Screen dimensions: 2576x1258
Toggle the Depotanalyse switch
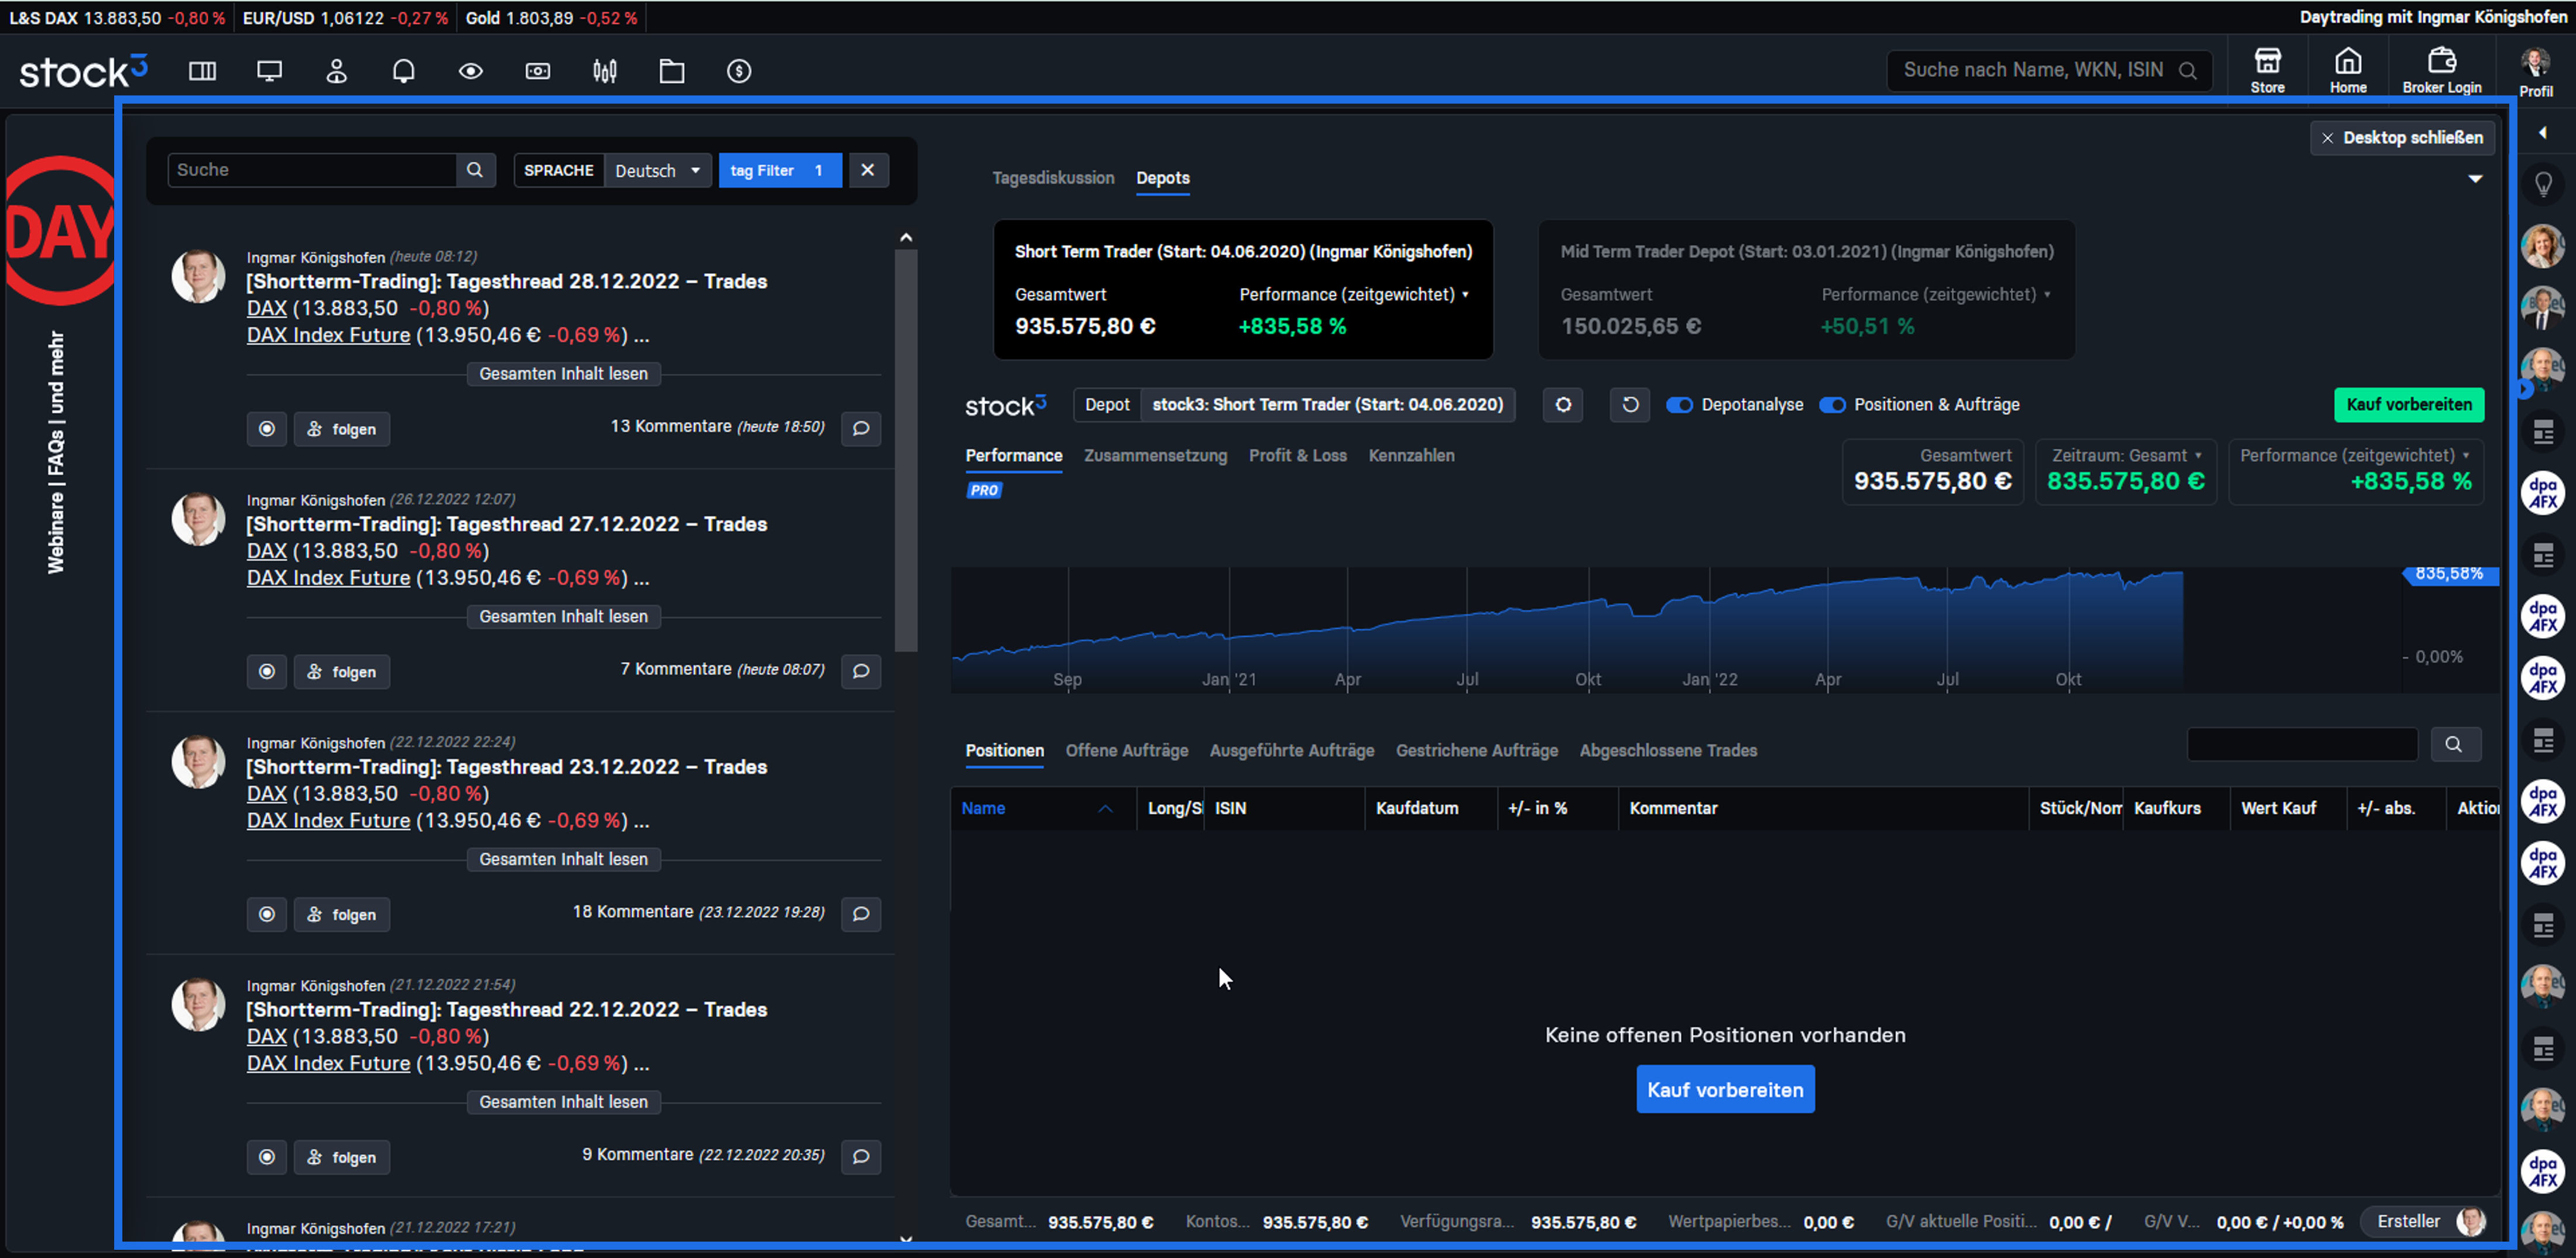tap(1679, 405)
